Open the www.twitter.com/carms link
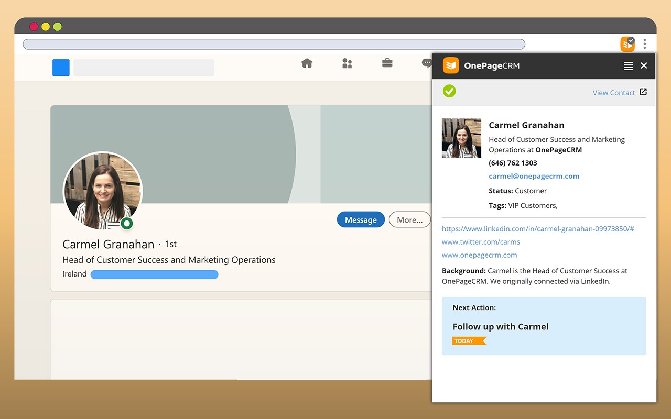Image resolution: width=671 pixels, height=419 pixels. coord(481,242)
